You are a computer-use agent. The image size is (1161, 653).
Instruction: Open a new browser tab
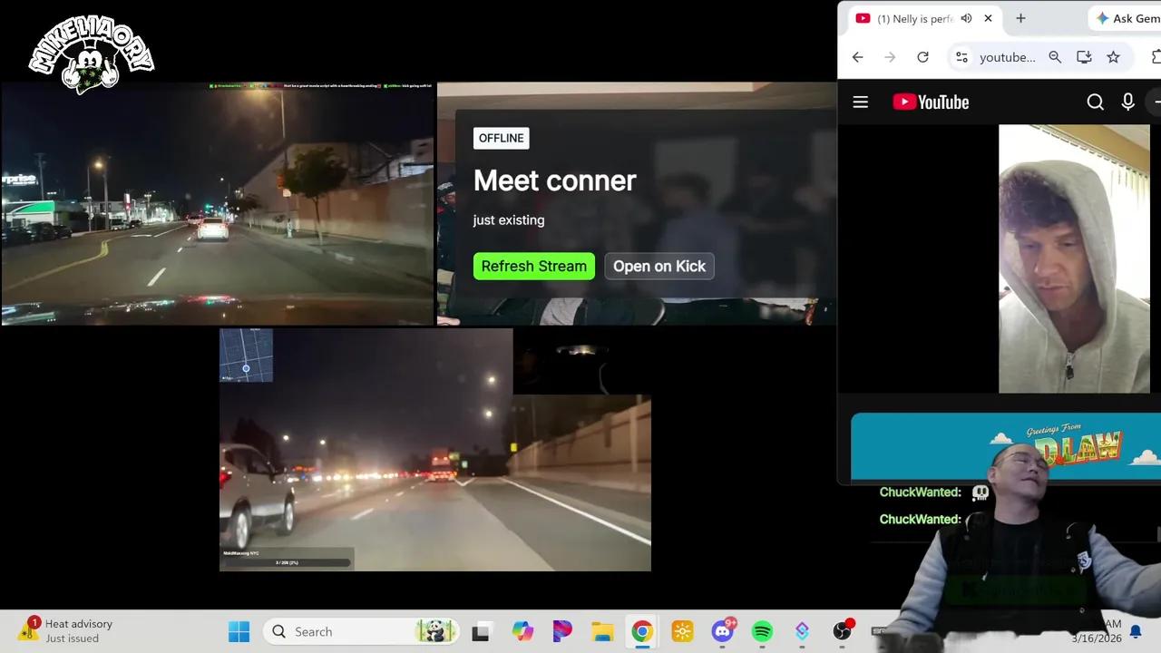pos(1020,18)
